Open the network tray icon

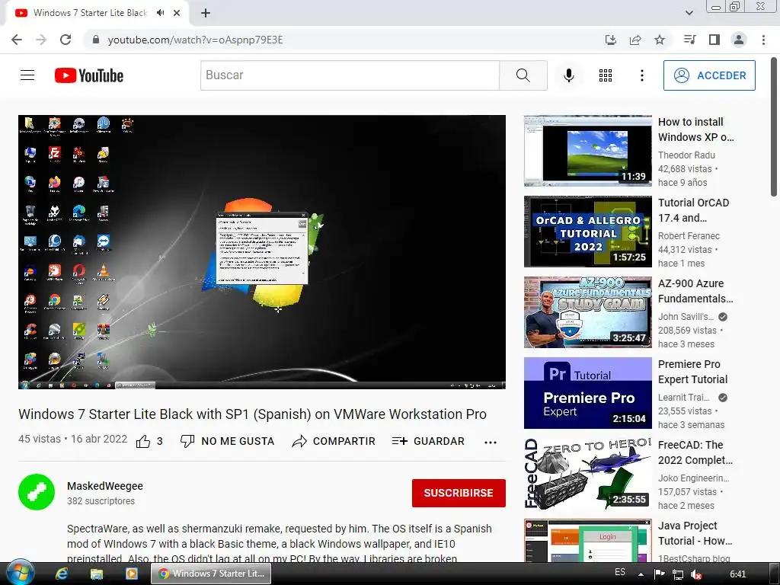tap(677, 574)
